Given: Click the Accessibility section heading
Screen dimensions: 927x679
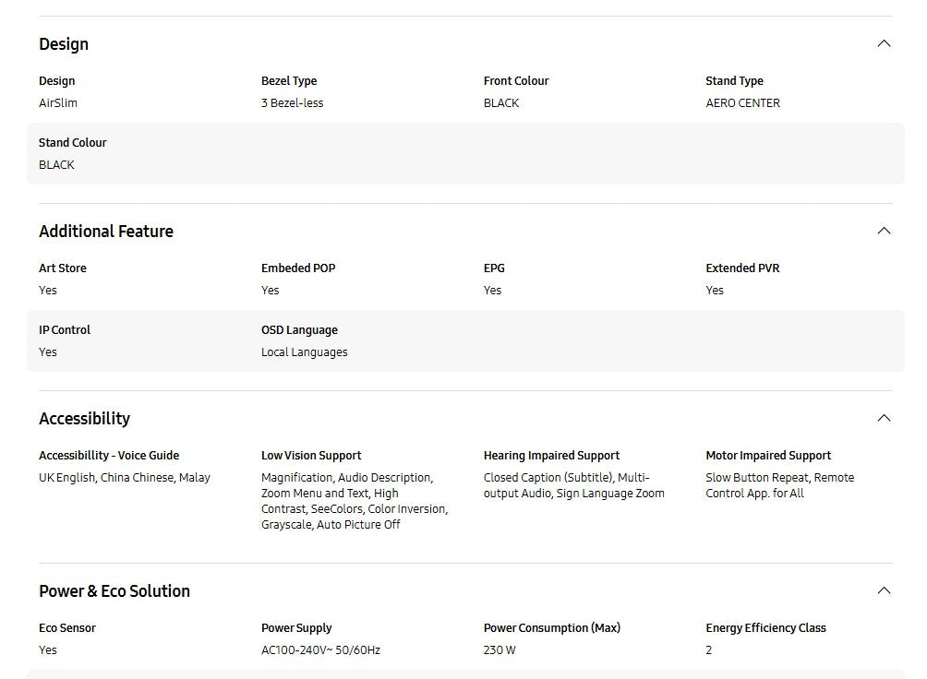Looking at the screenshot, I should (x=84, y=419).
